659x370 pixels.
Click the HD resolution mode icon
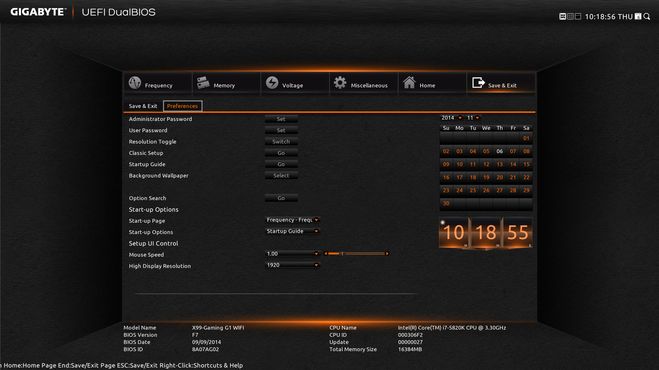pos(563,16)
